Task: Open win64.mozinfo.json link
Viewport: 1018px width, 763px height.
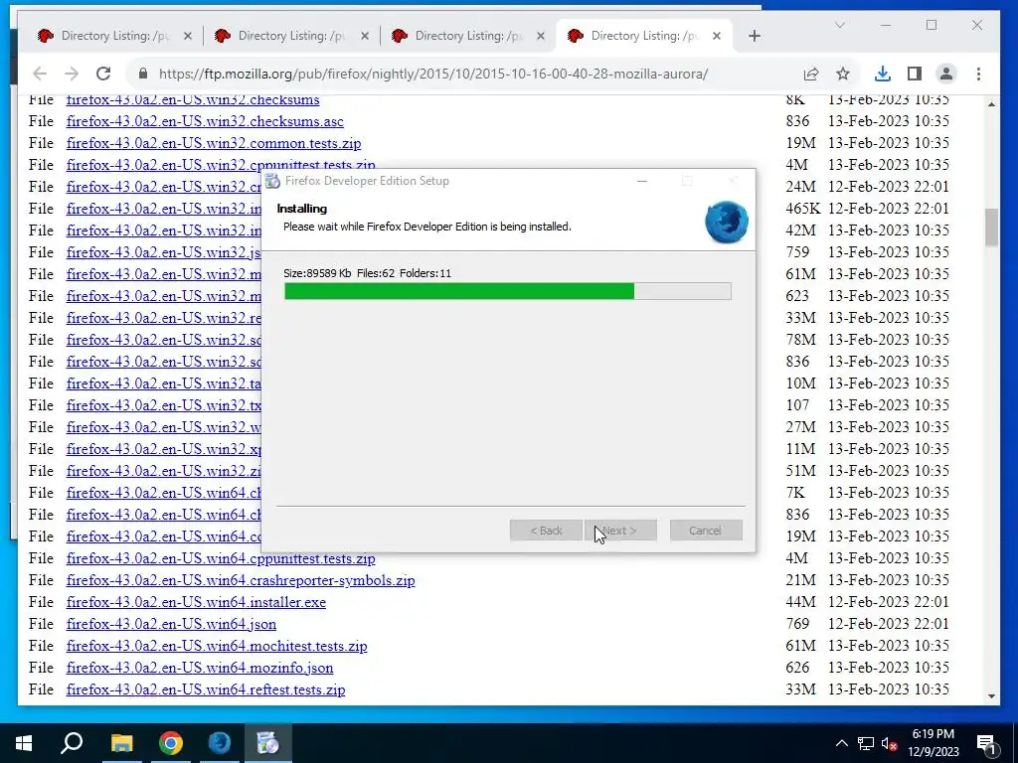Action: [x=200, y=668]
